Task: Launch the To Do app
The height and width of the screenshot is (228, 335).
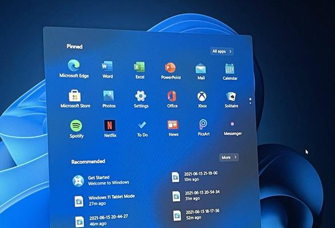Action: point(142,129)
